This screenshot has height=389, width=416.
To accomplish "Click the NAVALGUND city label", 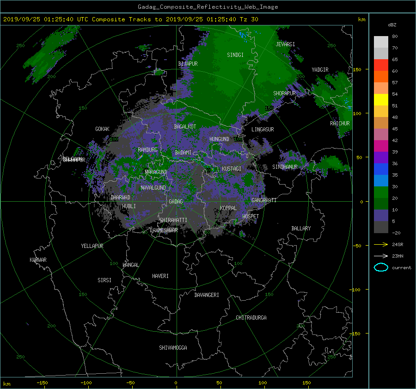I will (153, 188).
